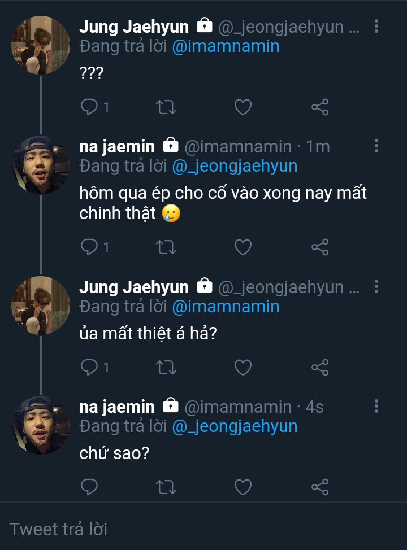Open @_jeongjaehyun mention in the 4s tweet
Screen dimensions: 407x550
234,426
